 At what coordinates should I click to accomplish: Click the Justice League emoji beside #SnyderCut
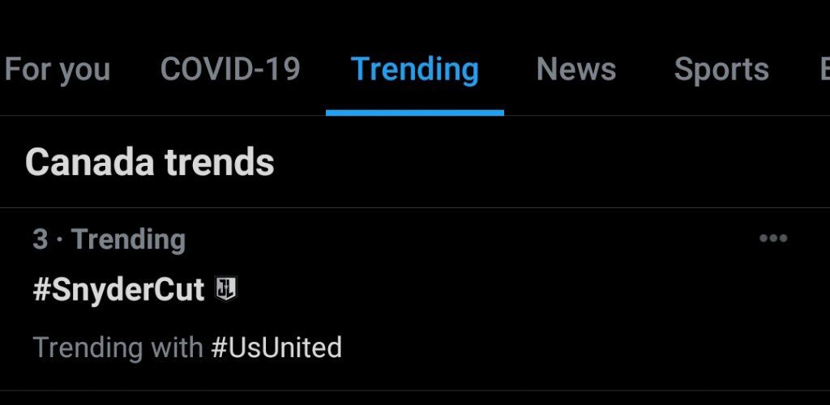click(226, 290)
